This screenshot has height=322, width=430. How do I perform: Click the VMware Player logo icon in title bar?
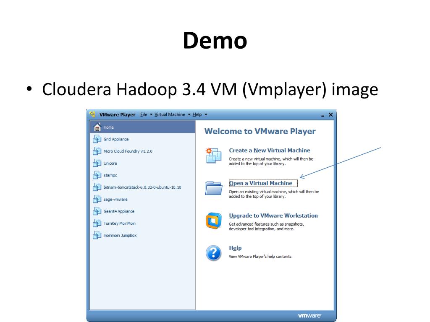click(92, 114)
